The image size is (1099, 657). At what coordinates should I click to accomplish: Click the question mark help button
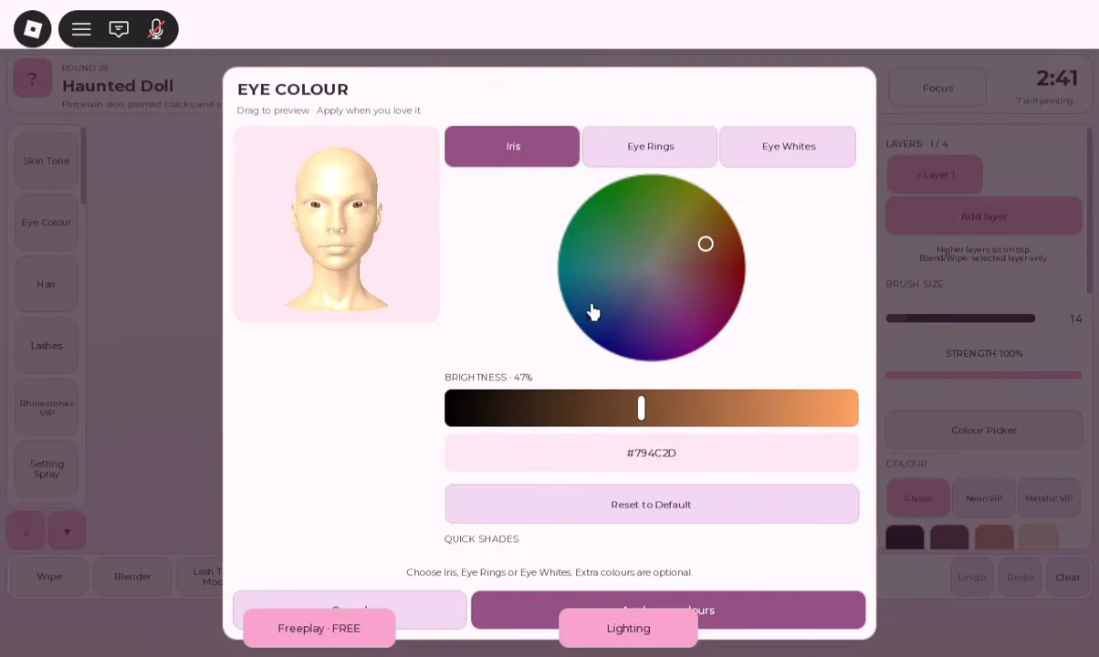click(31, 79)
